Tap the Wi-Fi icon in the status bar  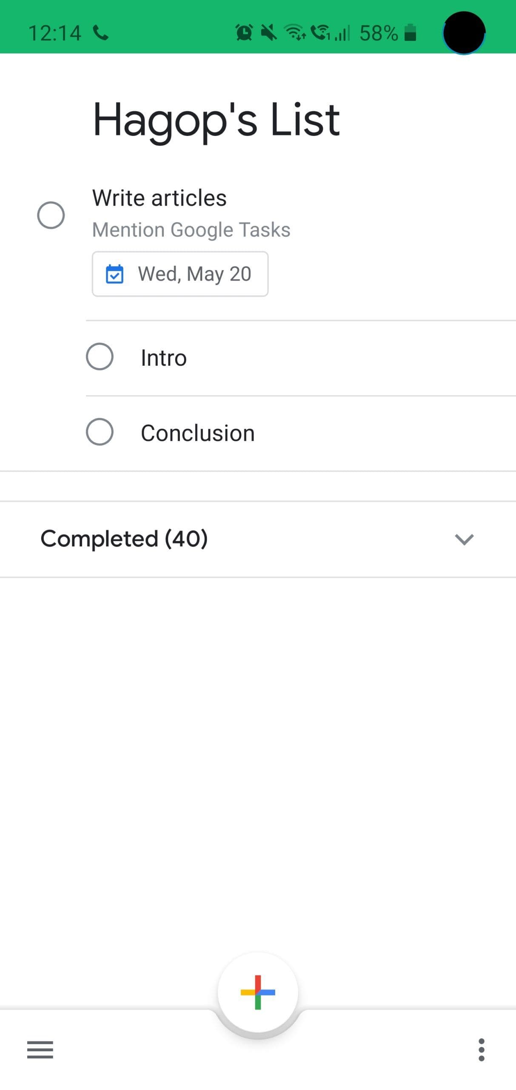pyautogui.click(x=294, y=32)
